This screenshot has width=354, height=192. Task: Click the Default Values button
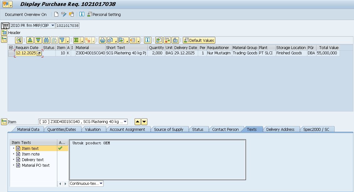pyautogui.click(x=199, y=40)
